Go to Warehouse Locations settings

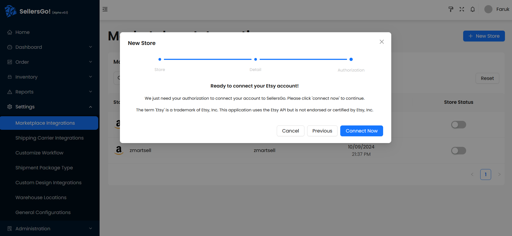pyautogui.click(x=41, y=198)
